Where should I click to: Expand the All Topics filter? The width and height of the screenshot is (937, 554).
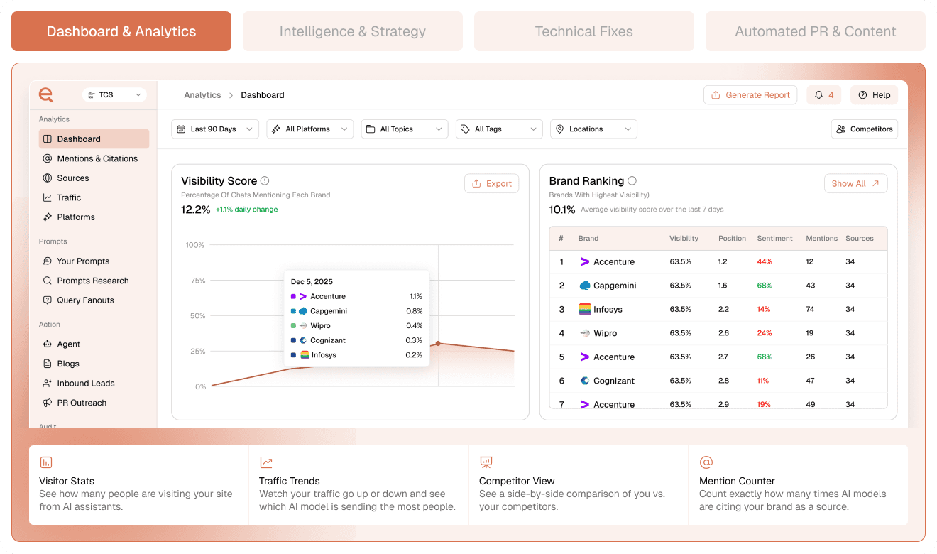(x=405, y=129)
